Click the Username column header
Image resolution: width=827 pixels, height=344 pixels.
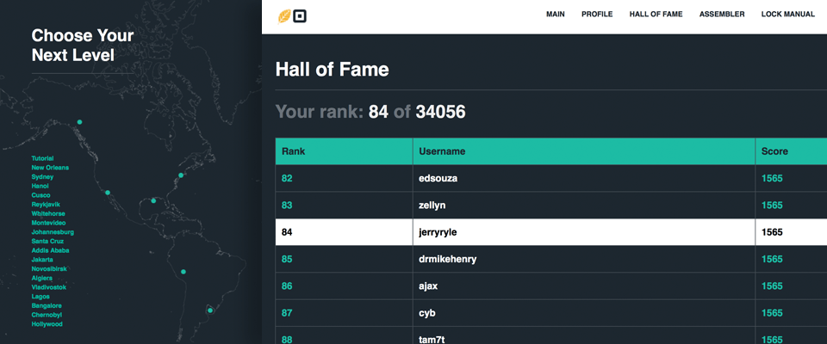coord(442,151)
